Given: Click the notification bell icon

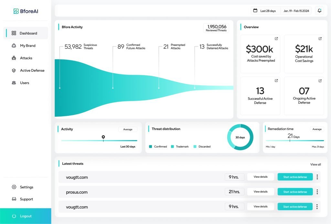Looking at the screenshot, I should pos(319,11).
